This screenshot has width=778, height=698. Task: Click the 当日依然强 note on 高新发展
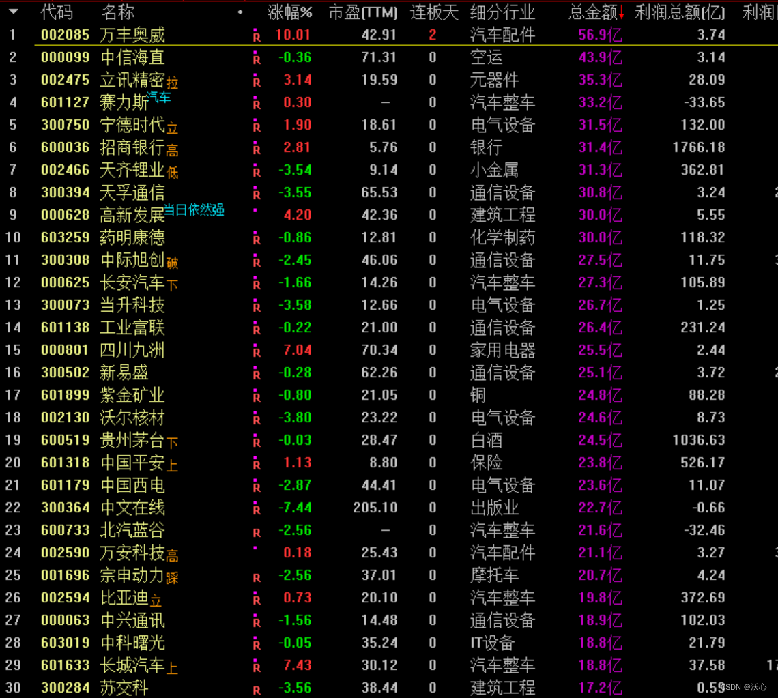pos(194,210)
